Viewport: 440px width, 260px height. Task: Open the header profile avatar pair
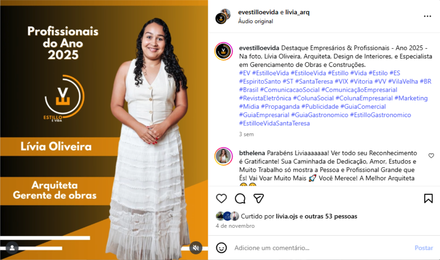223,16
